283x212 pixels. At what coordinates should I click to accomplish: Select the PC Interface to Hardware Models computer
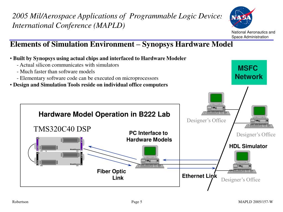[x=150, y=157]
